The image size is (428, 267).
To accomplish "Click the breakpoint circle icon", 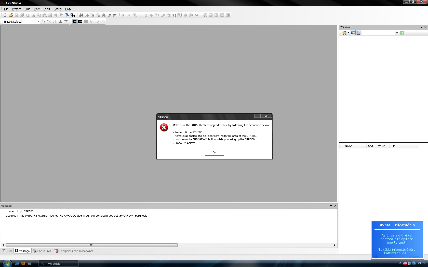I will point(185,15).
